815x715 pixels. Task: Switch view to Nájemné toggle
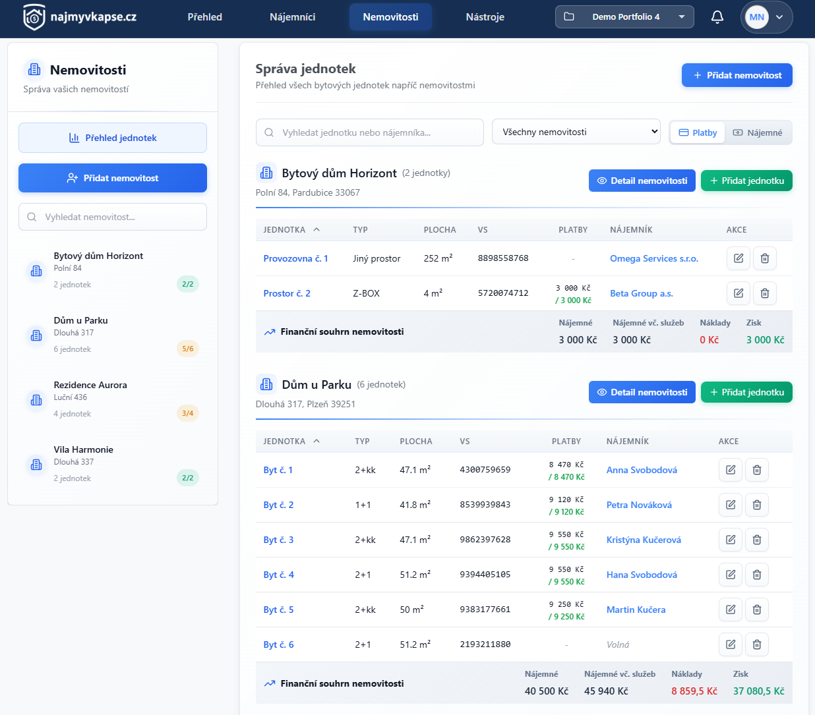[758, 132]
